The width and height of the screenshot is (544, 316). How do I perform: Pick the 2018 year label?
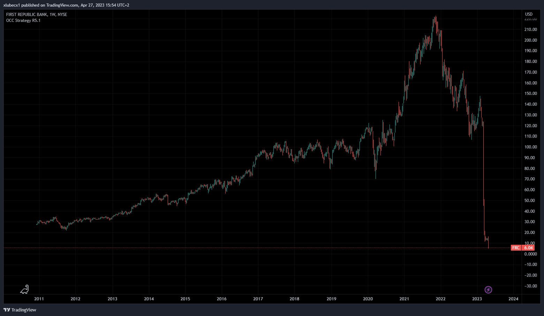(294, 299)
